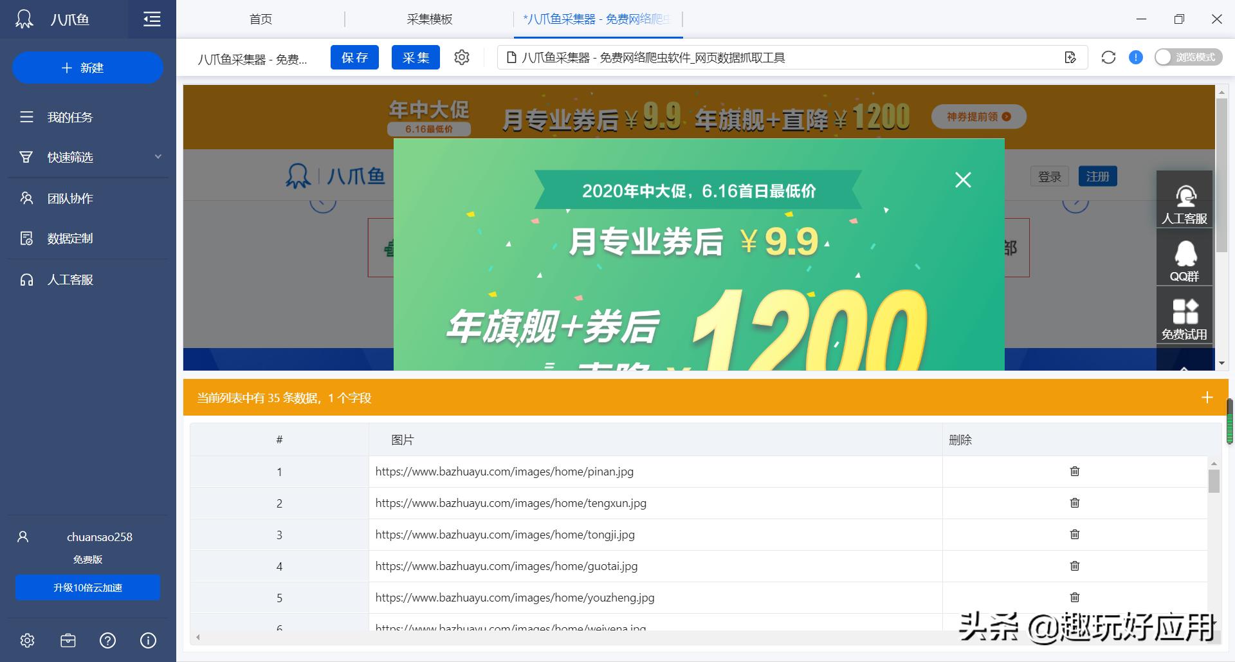This screenshot has height=662, width=1235.
Task: Switch to the 采集模板 tab
Action: click(x=430, y=19)
